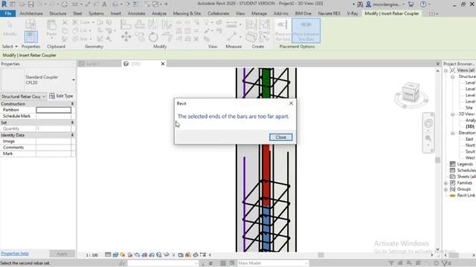
Task: Select the Align tool in Modify panel
Action: [126, 24]
